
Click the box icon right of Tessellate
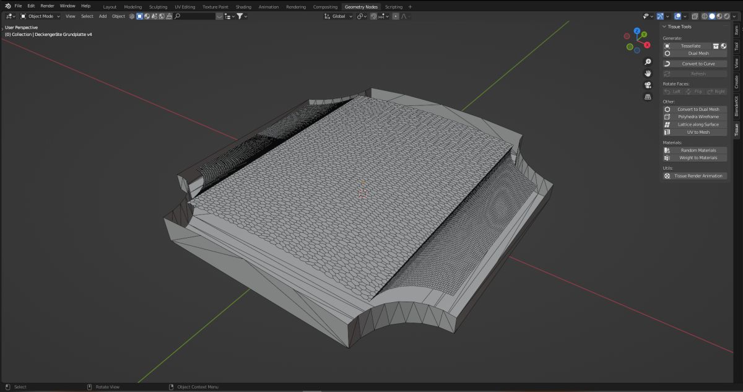tap(716, 46)
